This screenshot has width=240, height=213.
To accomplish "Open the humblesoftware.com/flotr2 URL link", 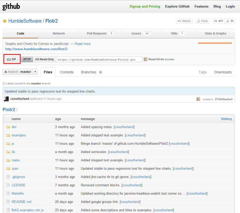I will (36, 49).
